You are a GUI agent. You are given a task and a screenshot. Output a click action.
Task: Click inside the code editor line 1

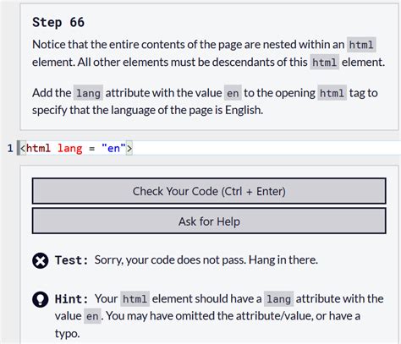tap(209, 148)
